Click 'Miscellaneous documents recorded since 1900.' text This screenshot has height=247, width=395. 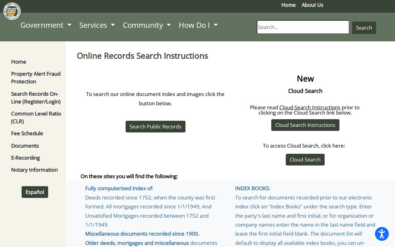(142, 234)
